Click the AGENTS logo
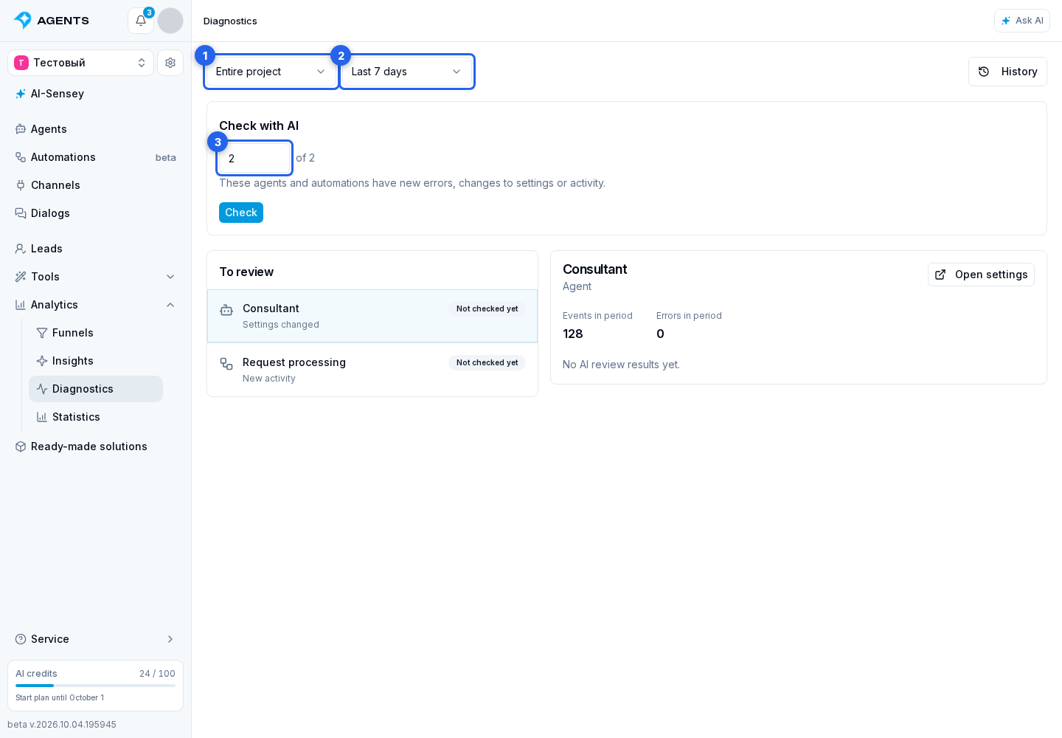This screenshot has height=738, width=1062. [x=52, y=21]
